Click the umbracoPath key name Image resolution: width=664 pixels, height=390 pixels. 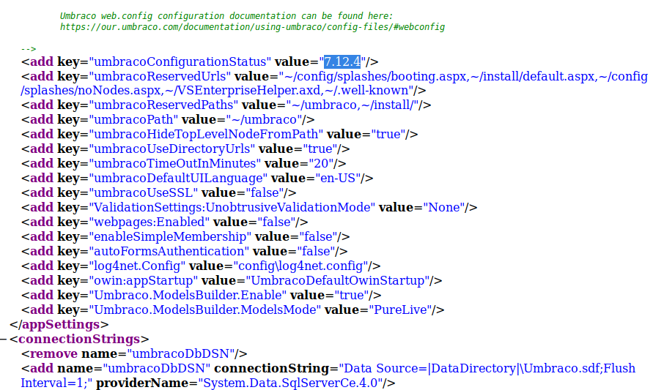pos(133,120)
